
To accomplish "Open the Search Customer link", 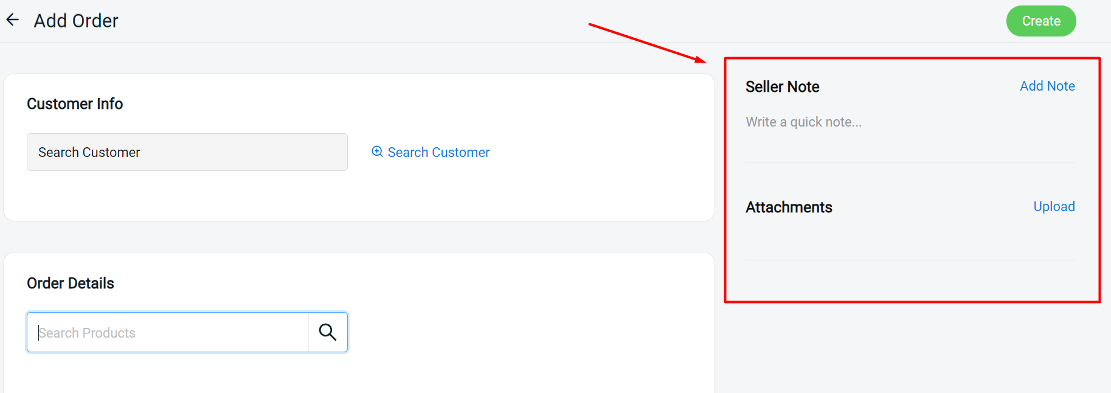I will coord(438,152).
